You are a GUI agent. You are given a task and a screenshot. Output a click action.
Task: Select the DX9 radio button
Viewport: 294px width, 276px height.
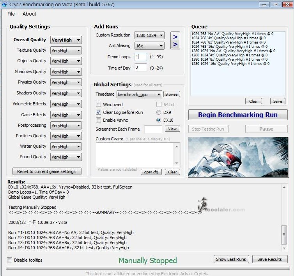[159, 112]
